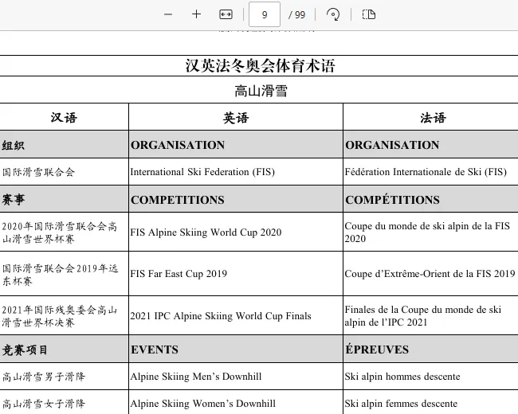Click the 组织 section cell

(64, 145)
